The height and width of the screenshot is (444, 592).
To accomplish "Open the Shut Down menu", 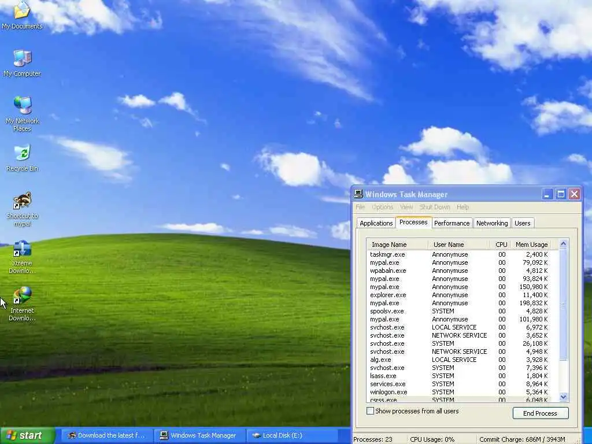I will [435, 207].
